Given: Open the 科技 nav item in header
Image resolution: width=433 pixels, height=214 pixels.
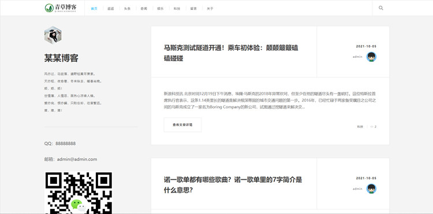Looking at the screenshot, I should [177, 9].
